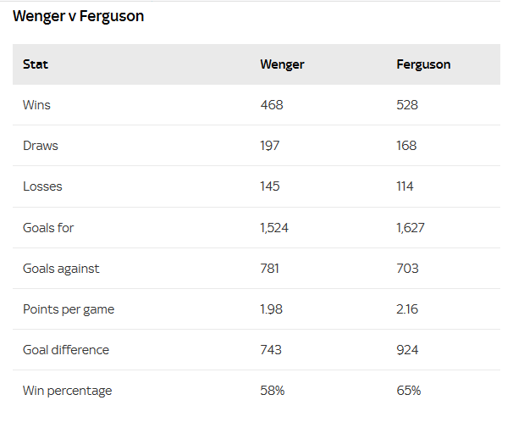Click Ferguson's draws value 168

click(x=406, y=146)
